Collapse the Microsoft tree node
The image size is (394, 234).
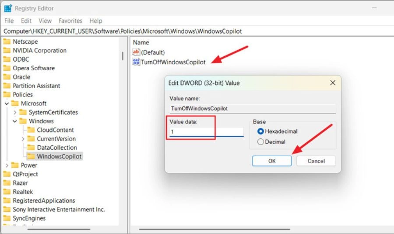pyautogui.click(x=7, y=103)
